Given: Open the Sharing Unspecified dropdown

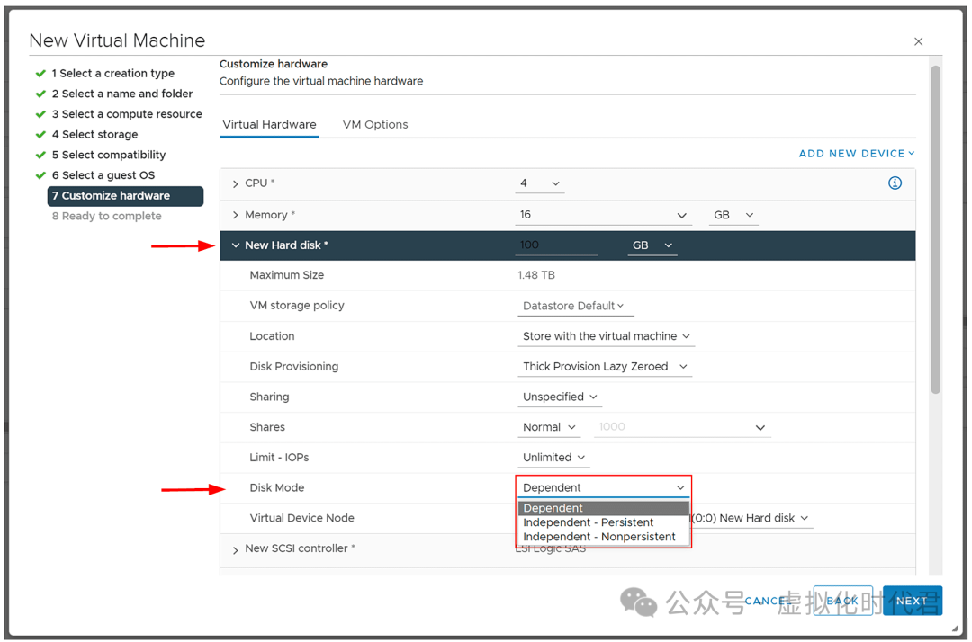Looking at the screenshot, I should click(559, 397).
